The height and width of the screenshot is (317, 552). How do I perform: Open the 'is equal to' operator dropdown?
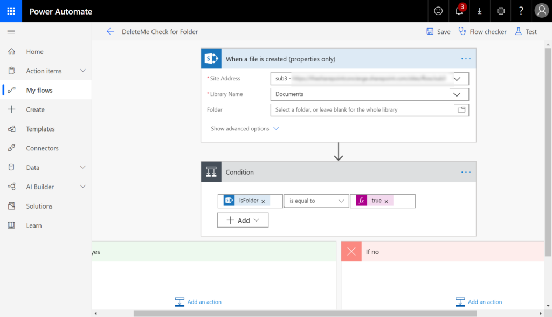(x=316, y=201)
